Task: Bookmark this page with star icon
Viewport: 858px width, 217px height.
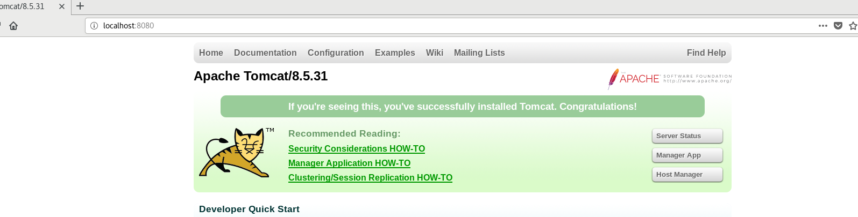Action: tap(853, 26)
